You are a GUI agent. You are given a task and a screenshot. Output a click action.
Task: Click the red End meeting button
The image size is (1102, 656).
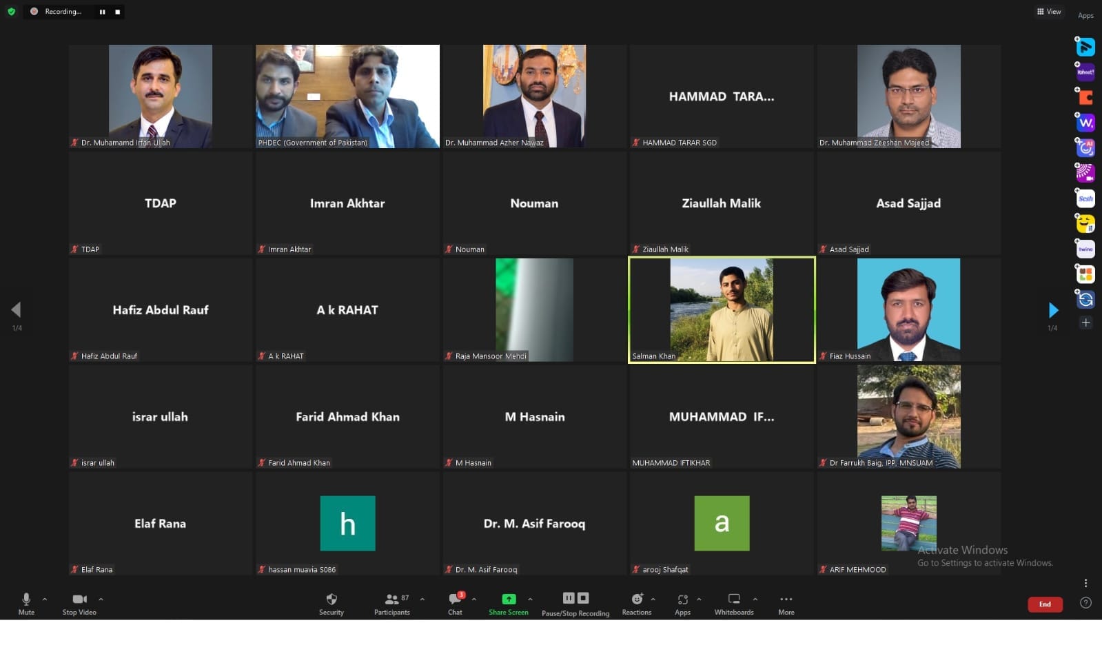click(x=1045, y=604)
